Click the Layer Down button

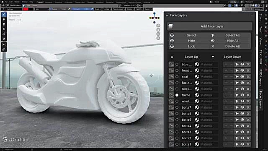(232, 57)
